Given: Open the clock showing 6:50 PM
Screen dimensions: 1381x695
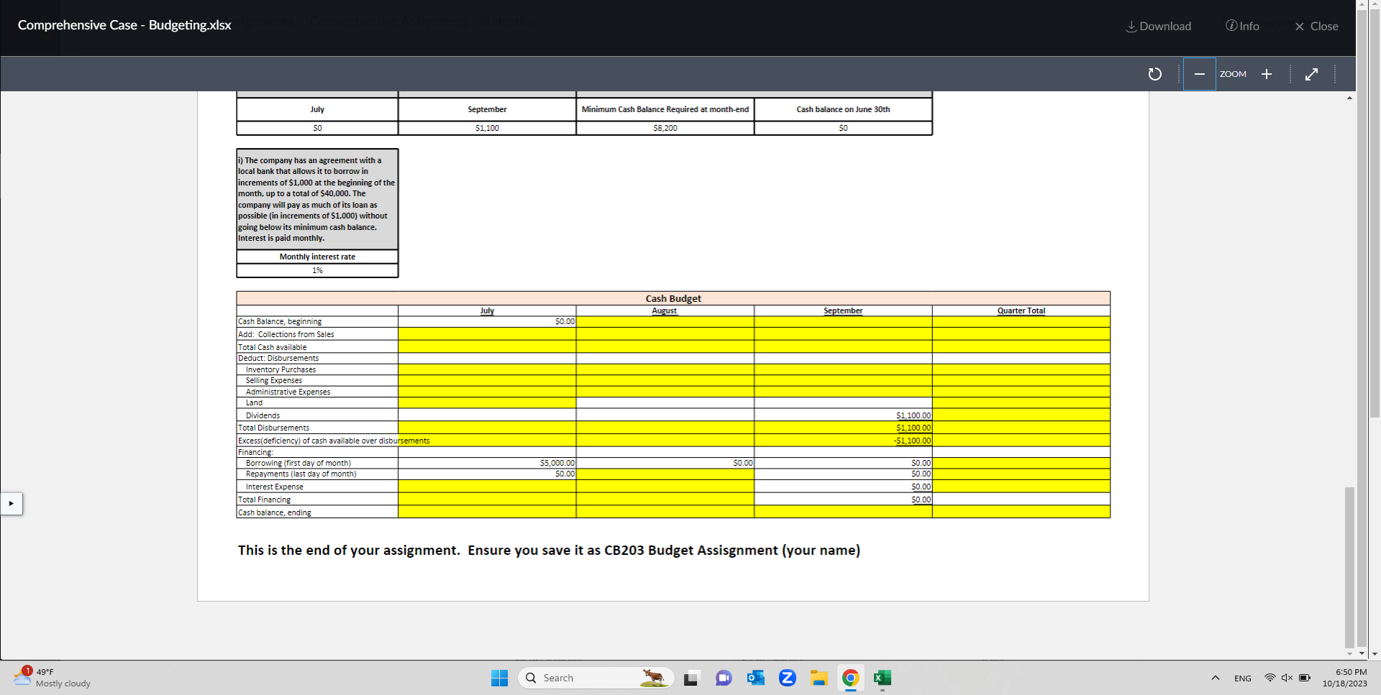Looking at the screenshot, I should (x=1344, y=678).
